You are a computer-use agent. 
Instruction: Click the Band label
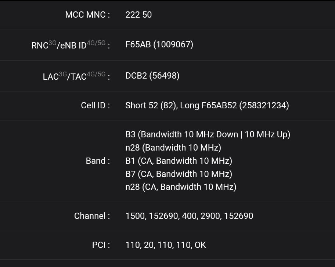(x=98, y=161)
